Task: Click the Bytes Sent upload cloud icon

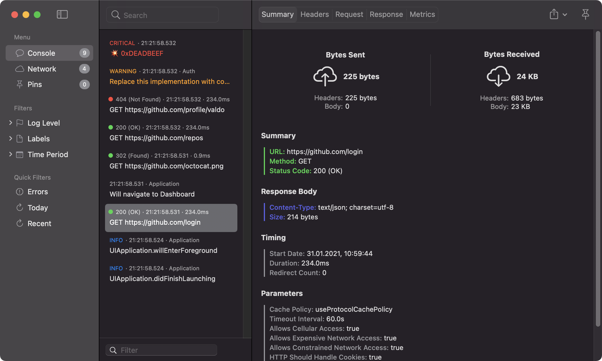Action: (x=325, y=76)
